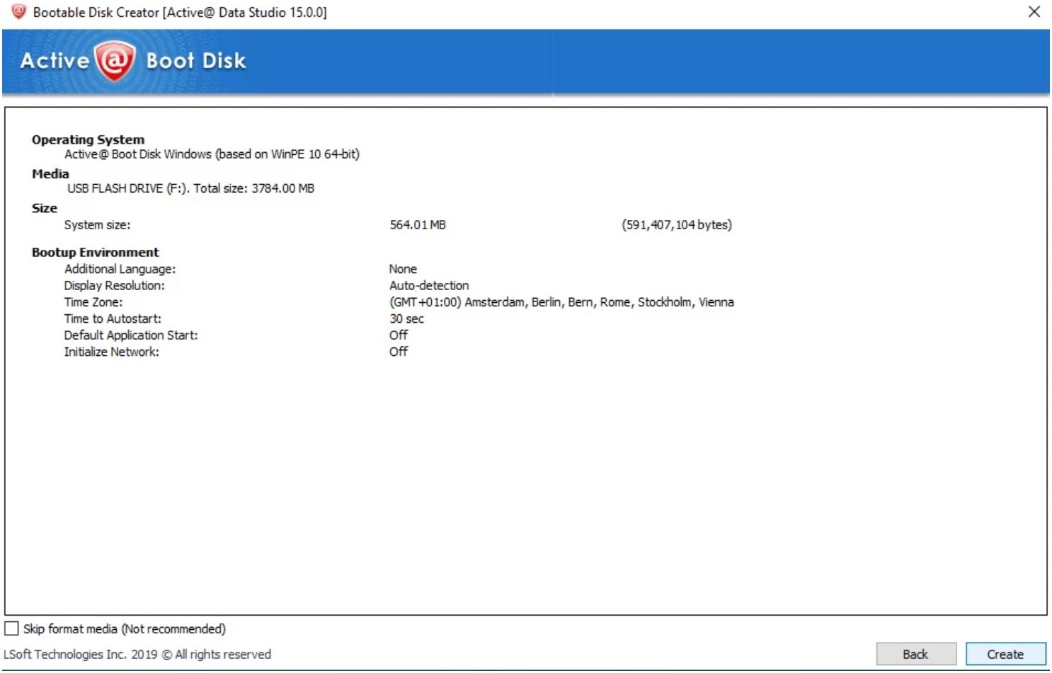Screen dimensions: 1052x673
Task: Click the Back button
Action: pos(916,654)
